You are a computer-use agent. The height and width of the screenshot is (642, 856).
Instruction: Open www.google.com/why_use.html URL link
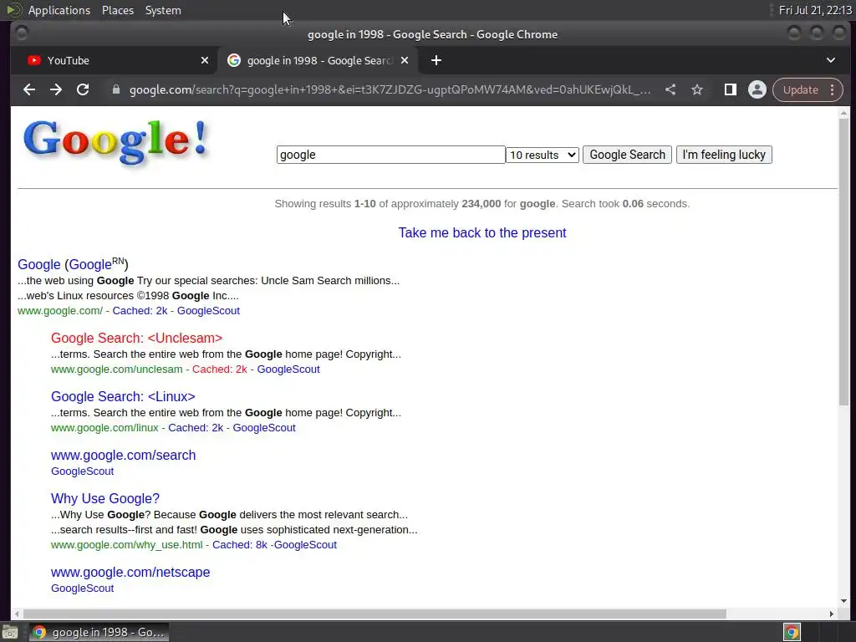[127, 545]
